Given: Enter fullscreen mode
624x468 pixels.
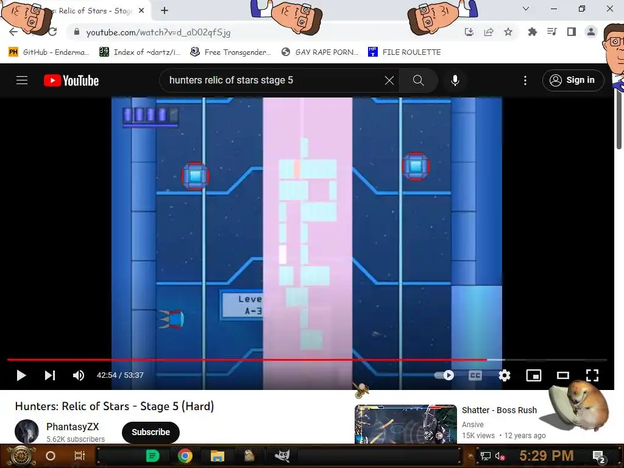Looking at the screenshot, I should click(x=592, y=375).
